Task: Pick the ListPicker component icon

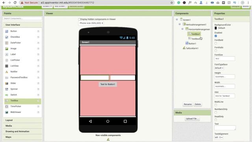Action: tap(7, 60)
